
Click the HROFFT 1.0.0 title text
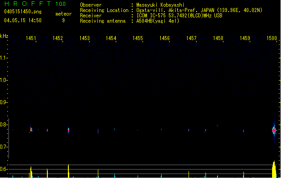tap(35, 4)
